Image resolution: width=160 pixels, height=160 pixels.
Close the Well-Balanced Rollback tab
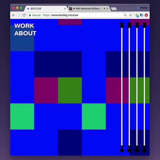click(107, 8)
